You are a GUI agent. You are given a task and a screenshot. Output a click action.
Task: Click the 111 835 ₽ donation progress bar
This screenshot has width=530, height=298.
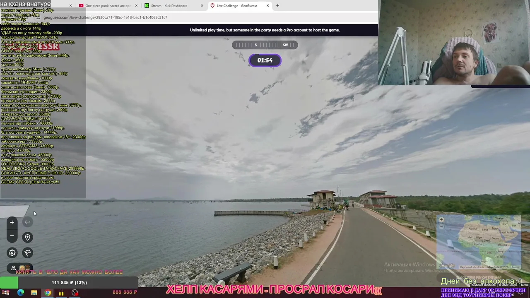[x=69, y=283]
